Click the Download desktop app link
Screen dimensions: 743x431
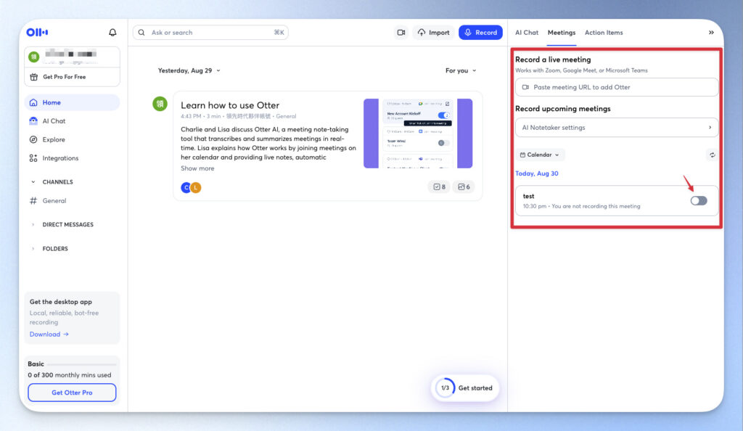(x=49, y=334)
